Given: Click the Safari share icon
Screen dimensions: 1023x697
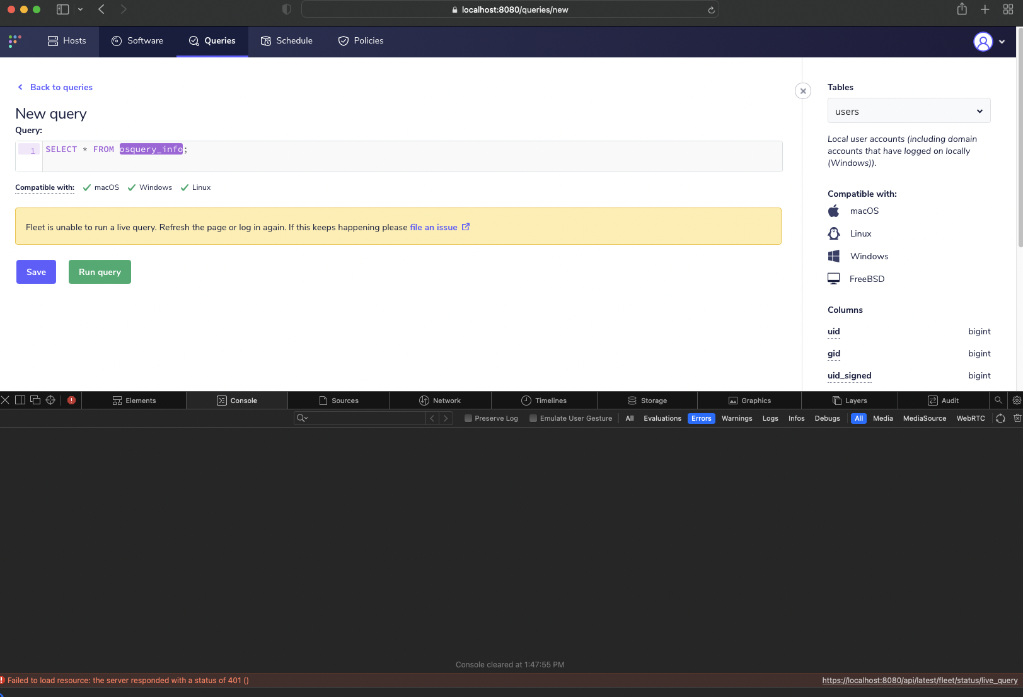Looking at the screenshot, I should 962,9.
